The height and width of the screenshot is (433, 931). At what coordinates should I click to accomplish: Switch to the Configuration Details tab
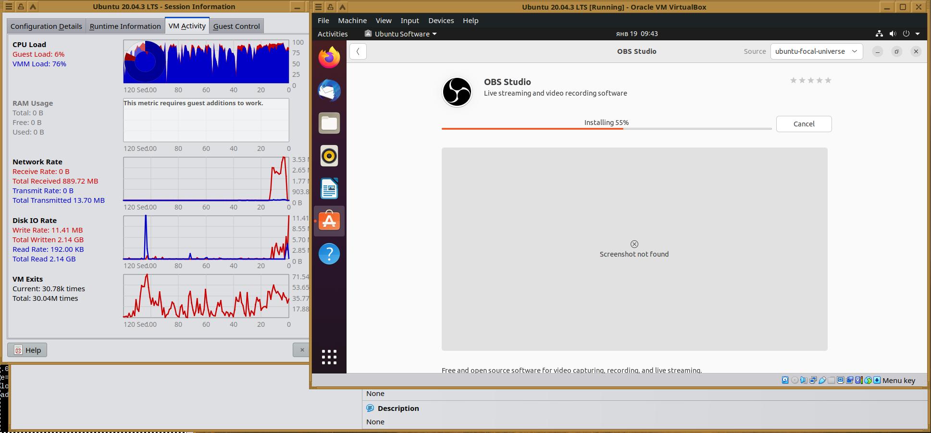coord(46,26)
